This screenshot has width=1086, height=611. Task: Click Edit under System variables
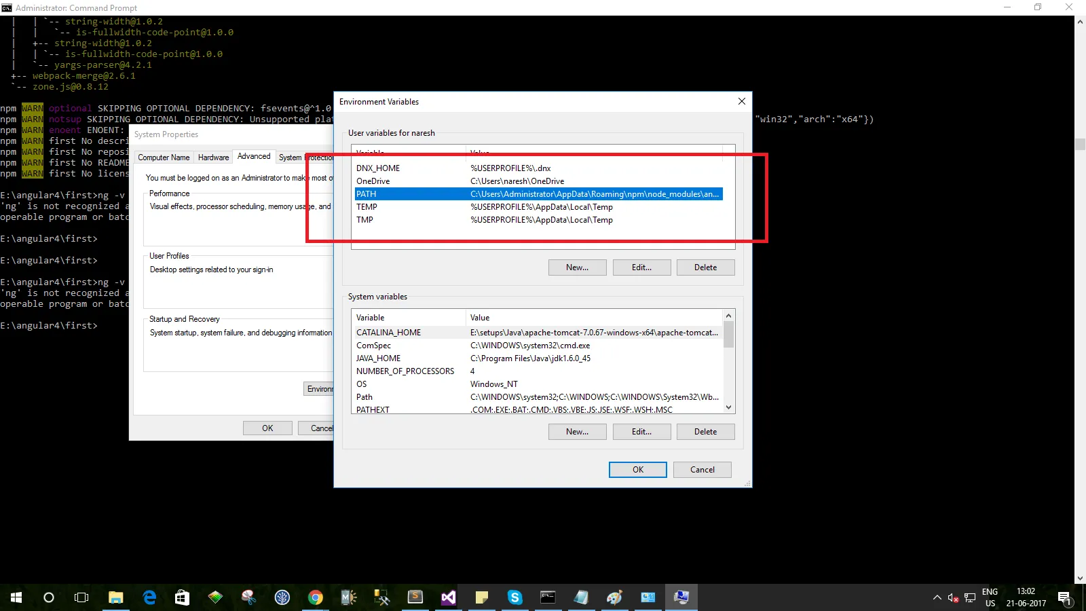[x=641, y=432]
